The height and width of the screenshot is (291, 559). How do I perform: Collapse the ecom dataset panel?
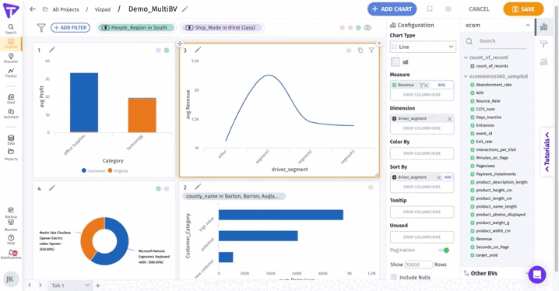[x=528, y=26]
